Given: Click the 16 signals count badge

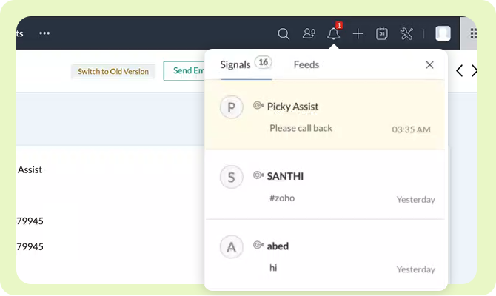Looking at the screenshot, I should coord(264,62).
